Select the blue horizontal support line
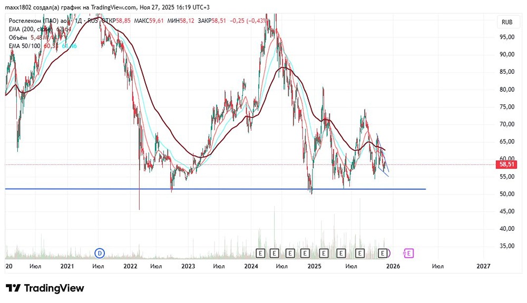This screenshot has height=303, width=527. 215,189
